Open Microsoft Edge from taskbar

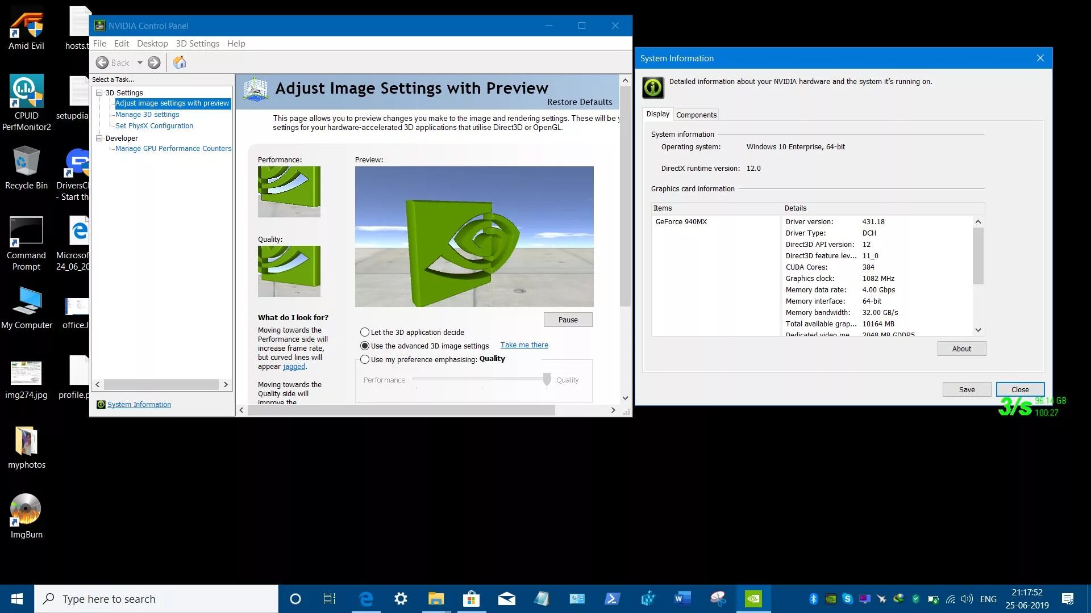pyautogui.click(x=366, y=599)
